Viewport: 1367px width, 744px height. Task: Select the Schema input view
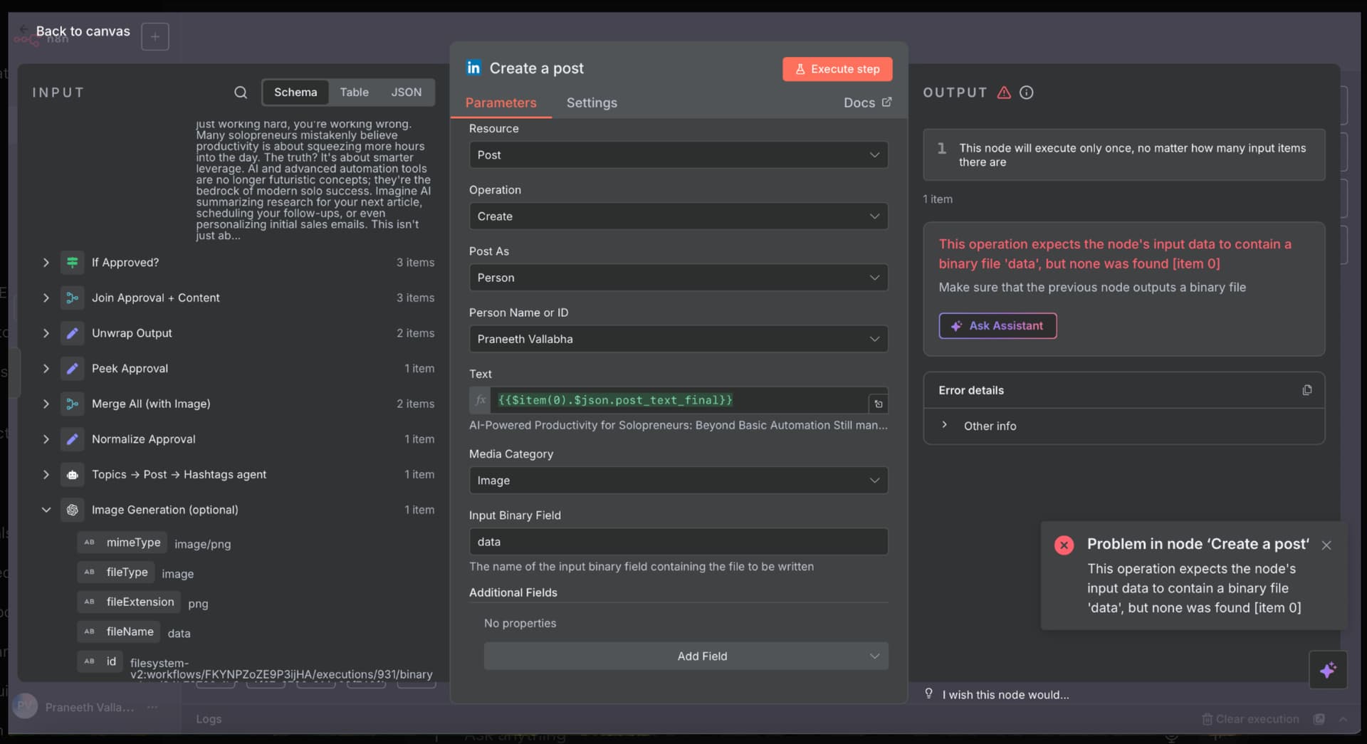pos(295,93)
